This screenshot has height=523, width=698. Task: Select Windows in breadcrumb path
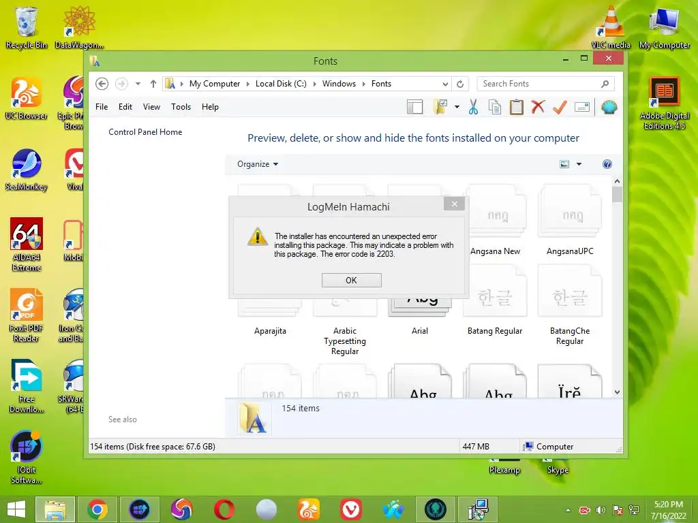coord(339,84)
